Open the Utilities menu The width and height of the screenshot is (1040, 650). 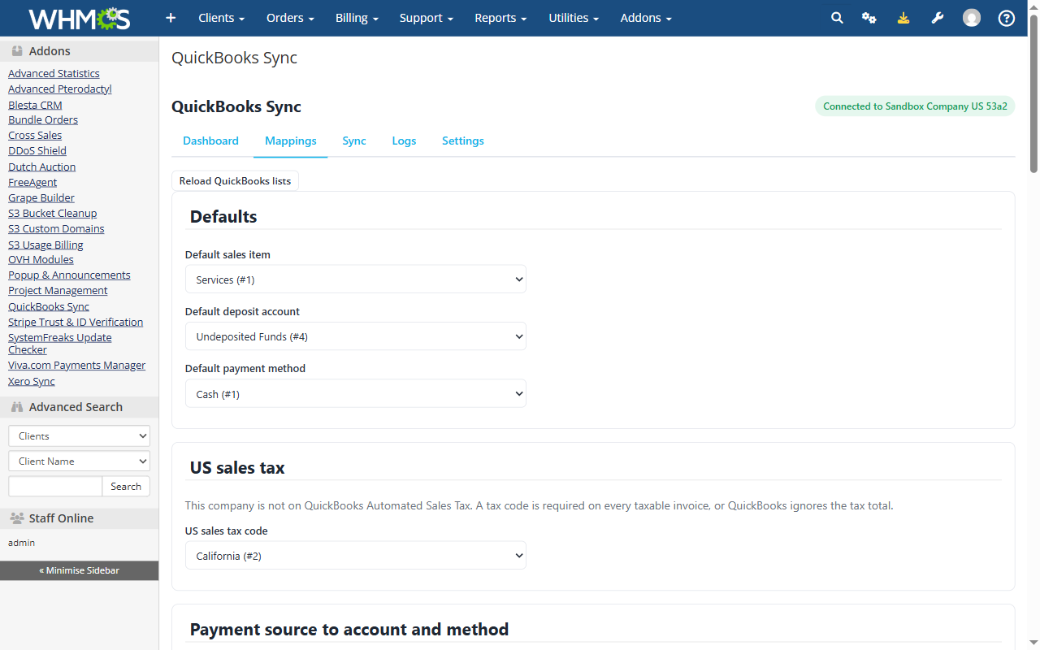coord(574,18)
